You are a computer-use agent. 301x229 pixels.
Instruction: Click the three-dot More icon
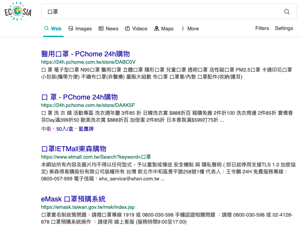coord(183,28)
